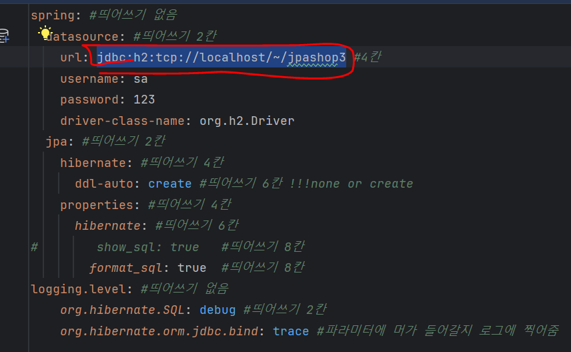Viewport: 571px width, 352px height.
Task: Click the '#띄어쓰기 2칸' comment after datasource
Action: [175, 37]
